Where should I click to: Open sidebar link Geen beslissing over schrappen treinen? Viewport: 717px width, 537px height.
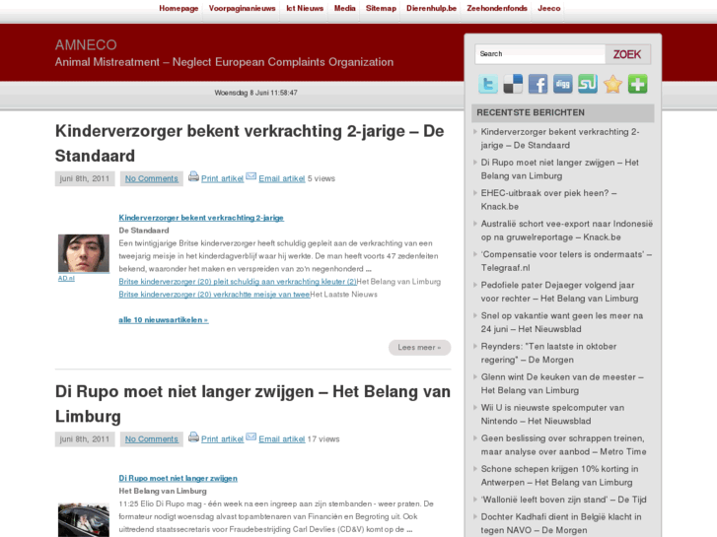(x=563, y=444)
